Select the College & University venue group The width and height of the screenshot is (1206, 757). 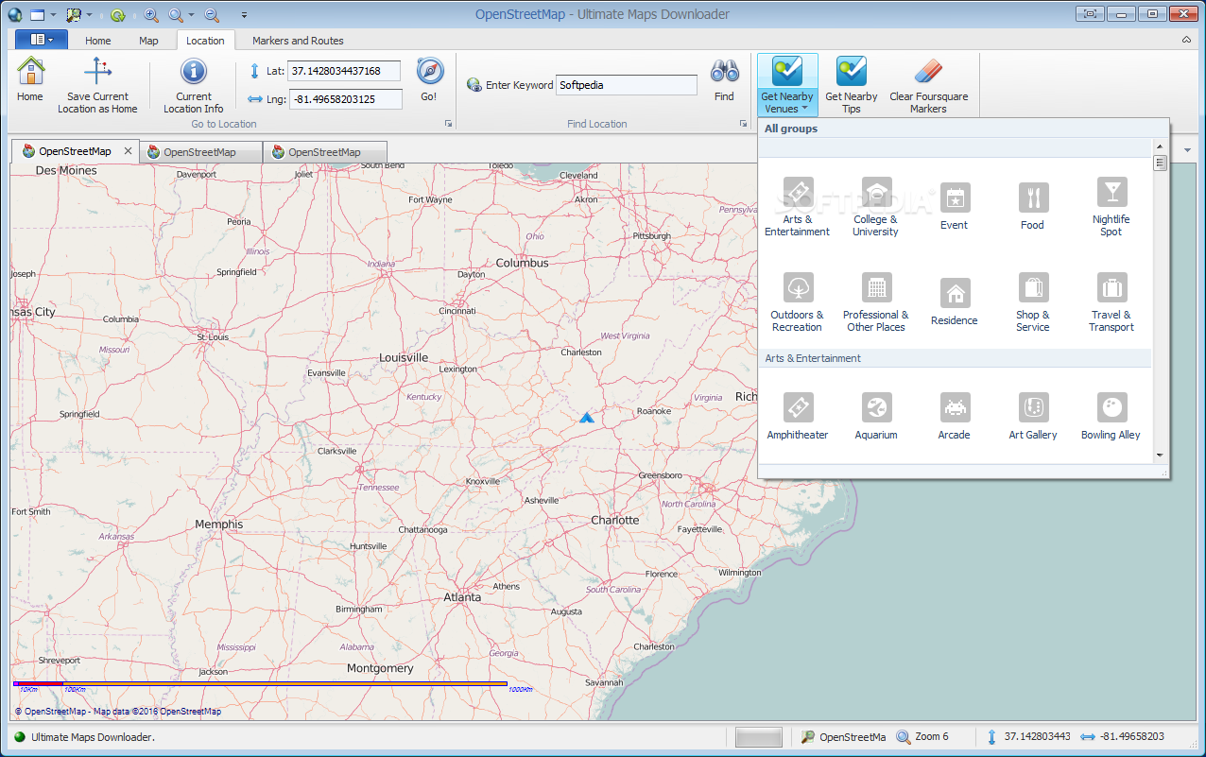pos(876,207)
